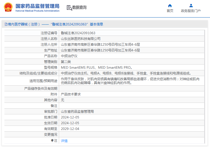This screenshot has height=148, width=210.
Task: Click 国家药品监督管理局 site title
Action: tap(37, 6)
